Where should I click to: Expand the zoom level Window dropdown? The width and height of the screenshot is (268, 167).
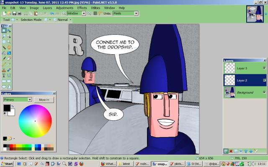84,13
